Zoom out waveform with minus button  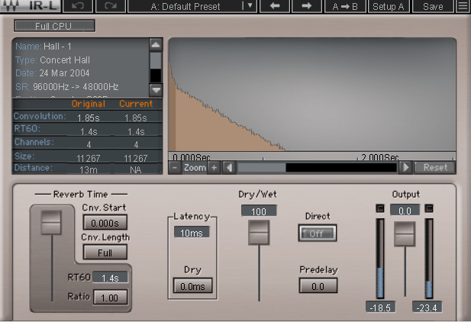click(175, 167)
